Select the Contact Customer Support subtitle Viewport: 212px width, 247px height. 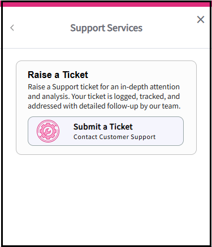(114, 137)
